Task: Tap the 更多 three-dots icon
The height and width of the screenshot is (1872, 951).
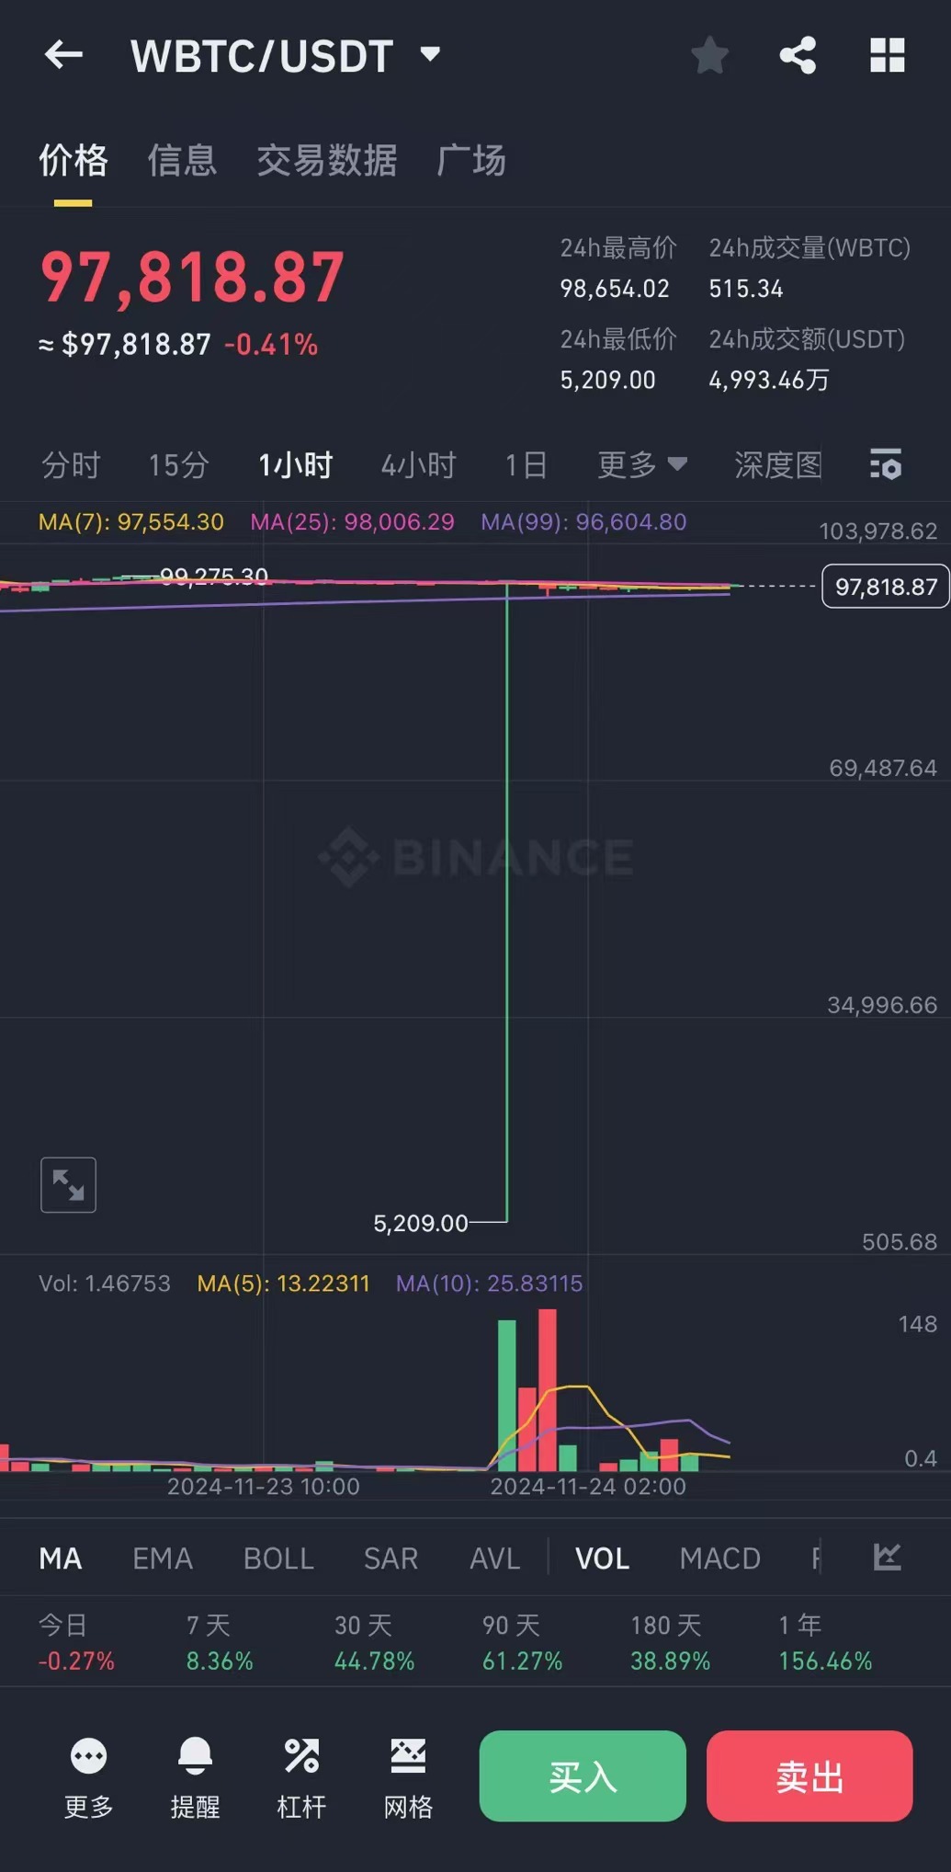Action: point(89,1756)
